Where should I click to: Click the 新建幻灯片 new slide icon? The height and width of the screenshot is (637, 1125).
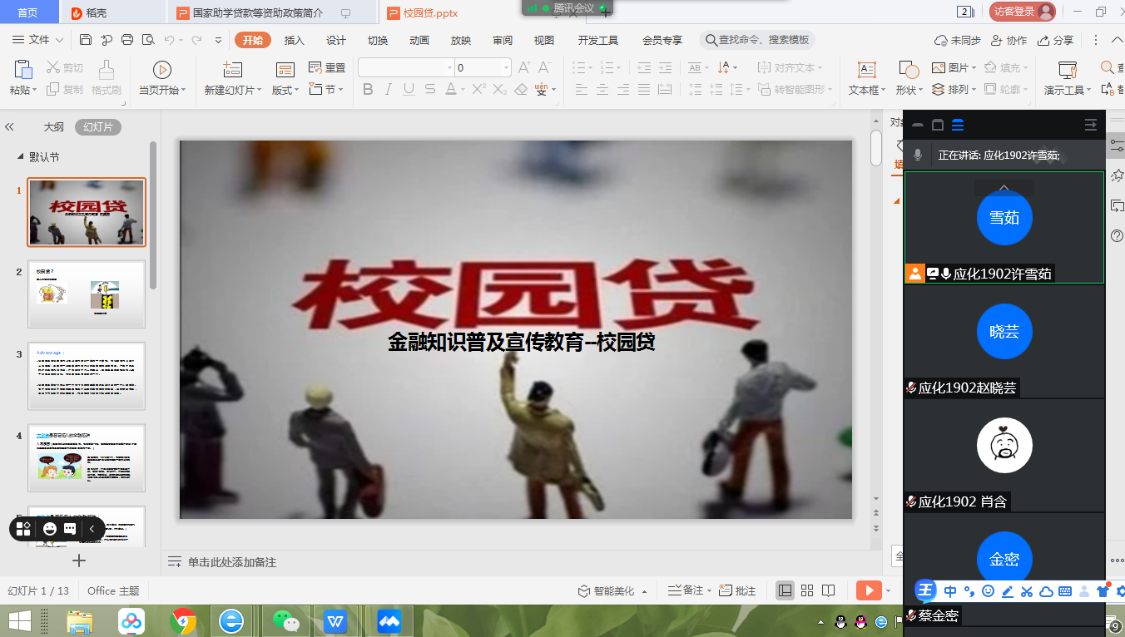232,71
